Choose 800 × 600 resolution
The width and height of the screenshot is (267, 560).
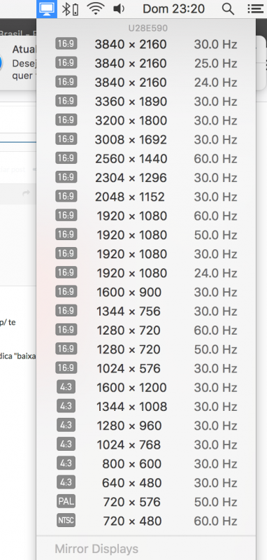146,464
